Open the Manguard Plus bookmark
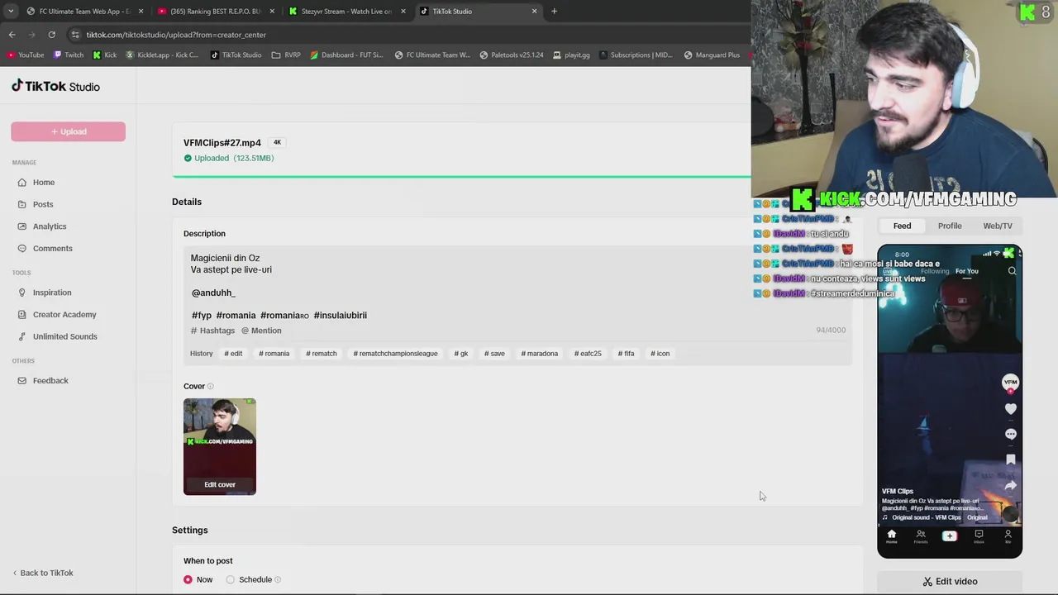1058x595 pixels. [712, 55]
